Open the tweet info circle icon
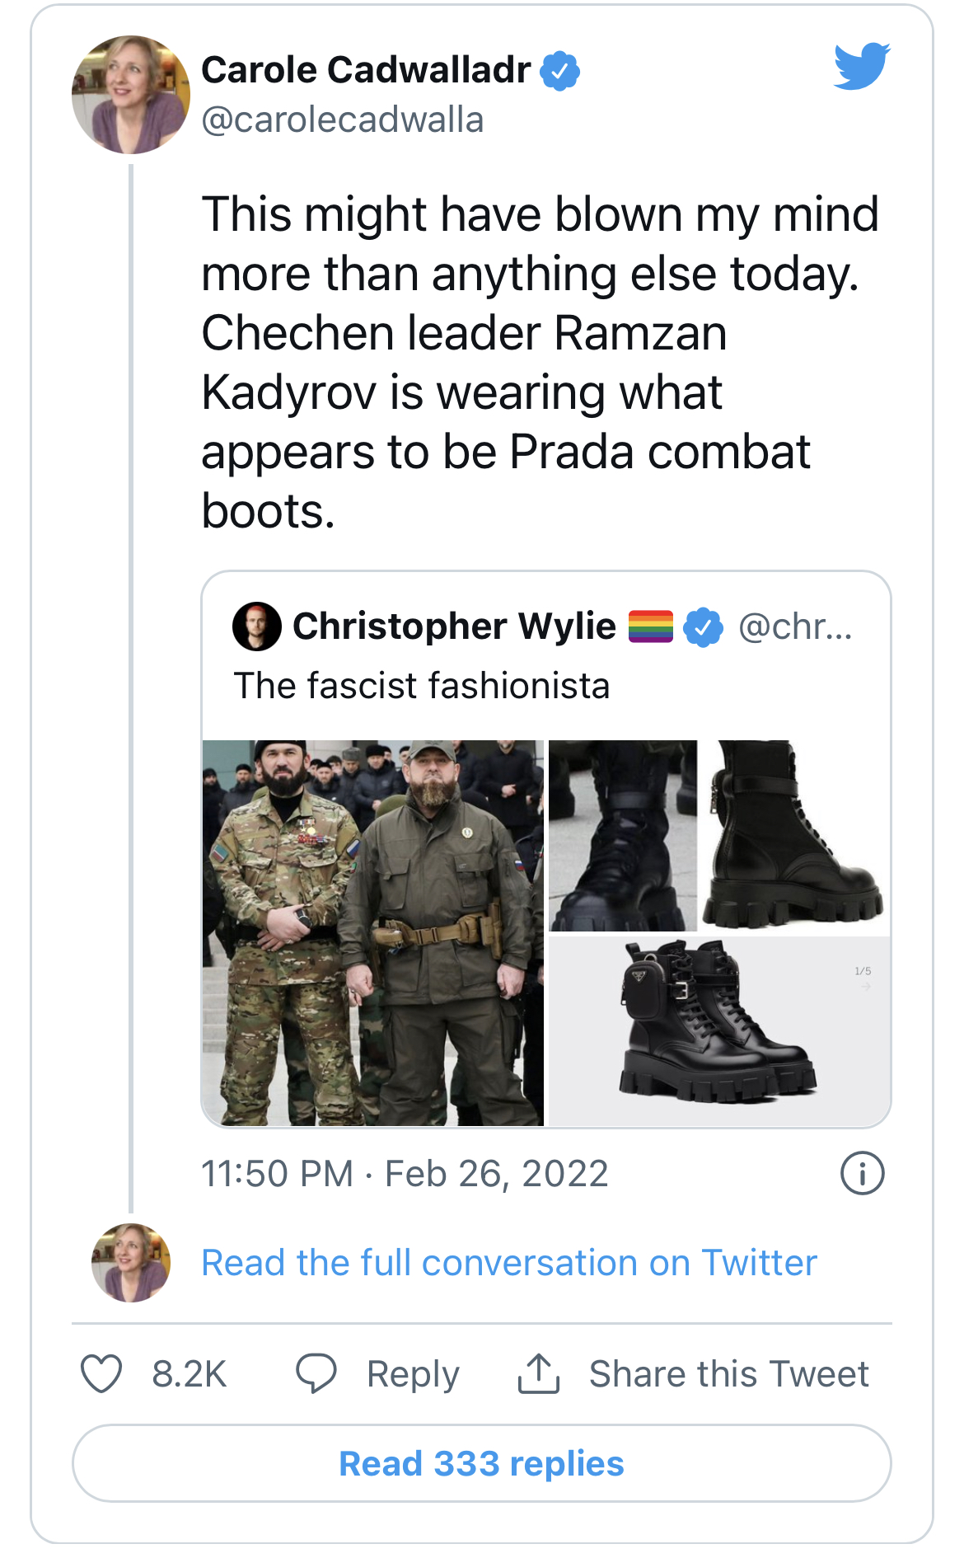 click(862, 1173)
